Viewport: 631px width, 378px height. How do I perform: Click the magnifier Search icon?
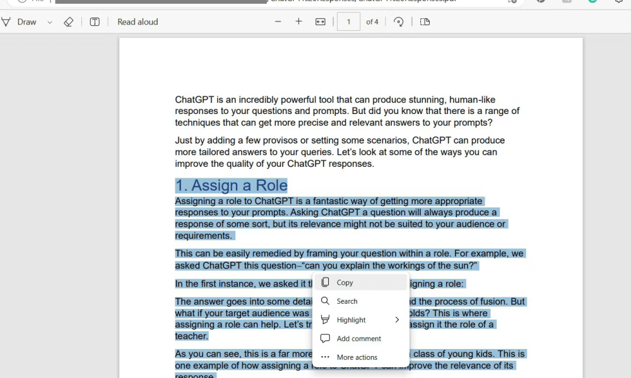[x=325, y=301]
